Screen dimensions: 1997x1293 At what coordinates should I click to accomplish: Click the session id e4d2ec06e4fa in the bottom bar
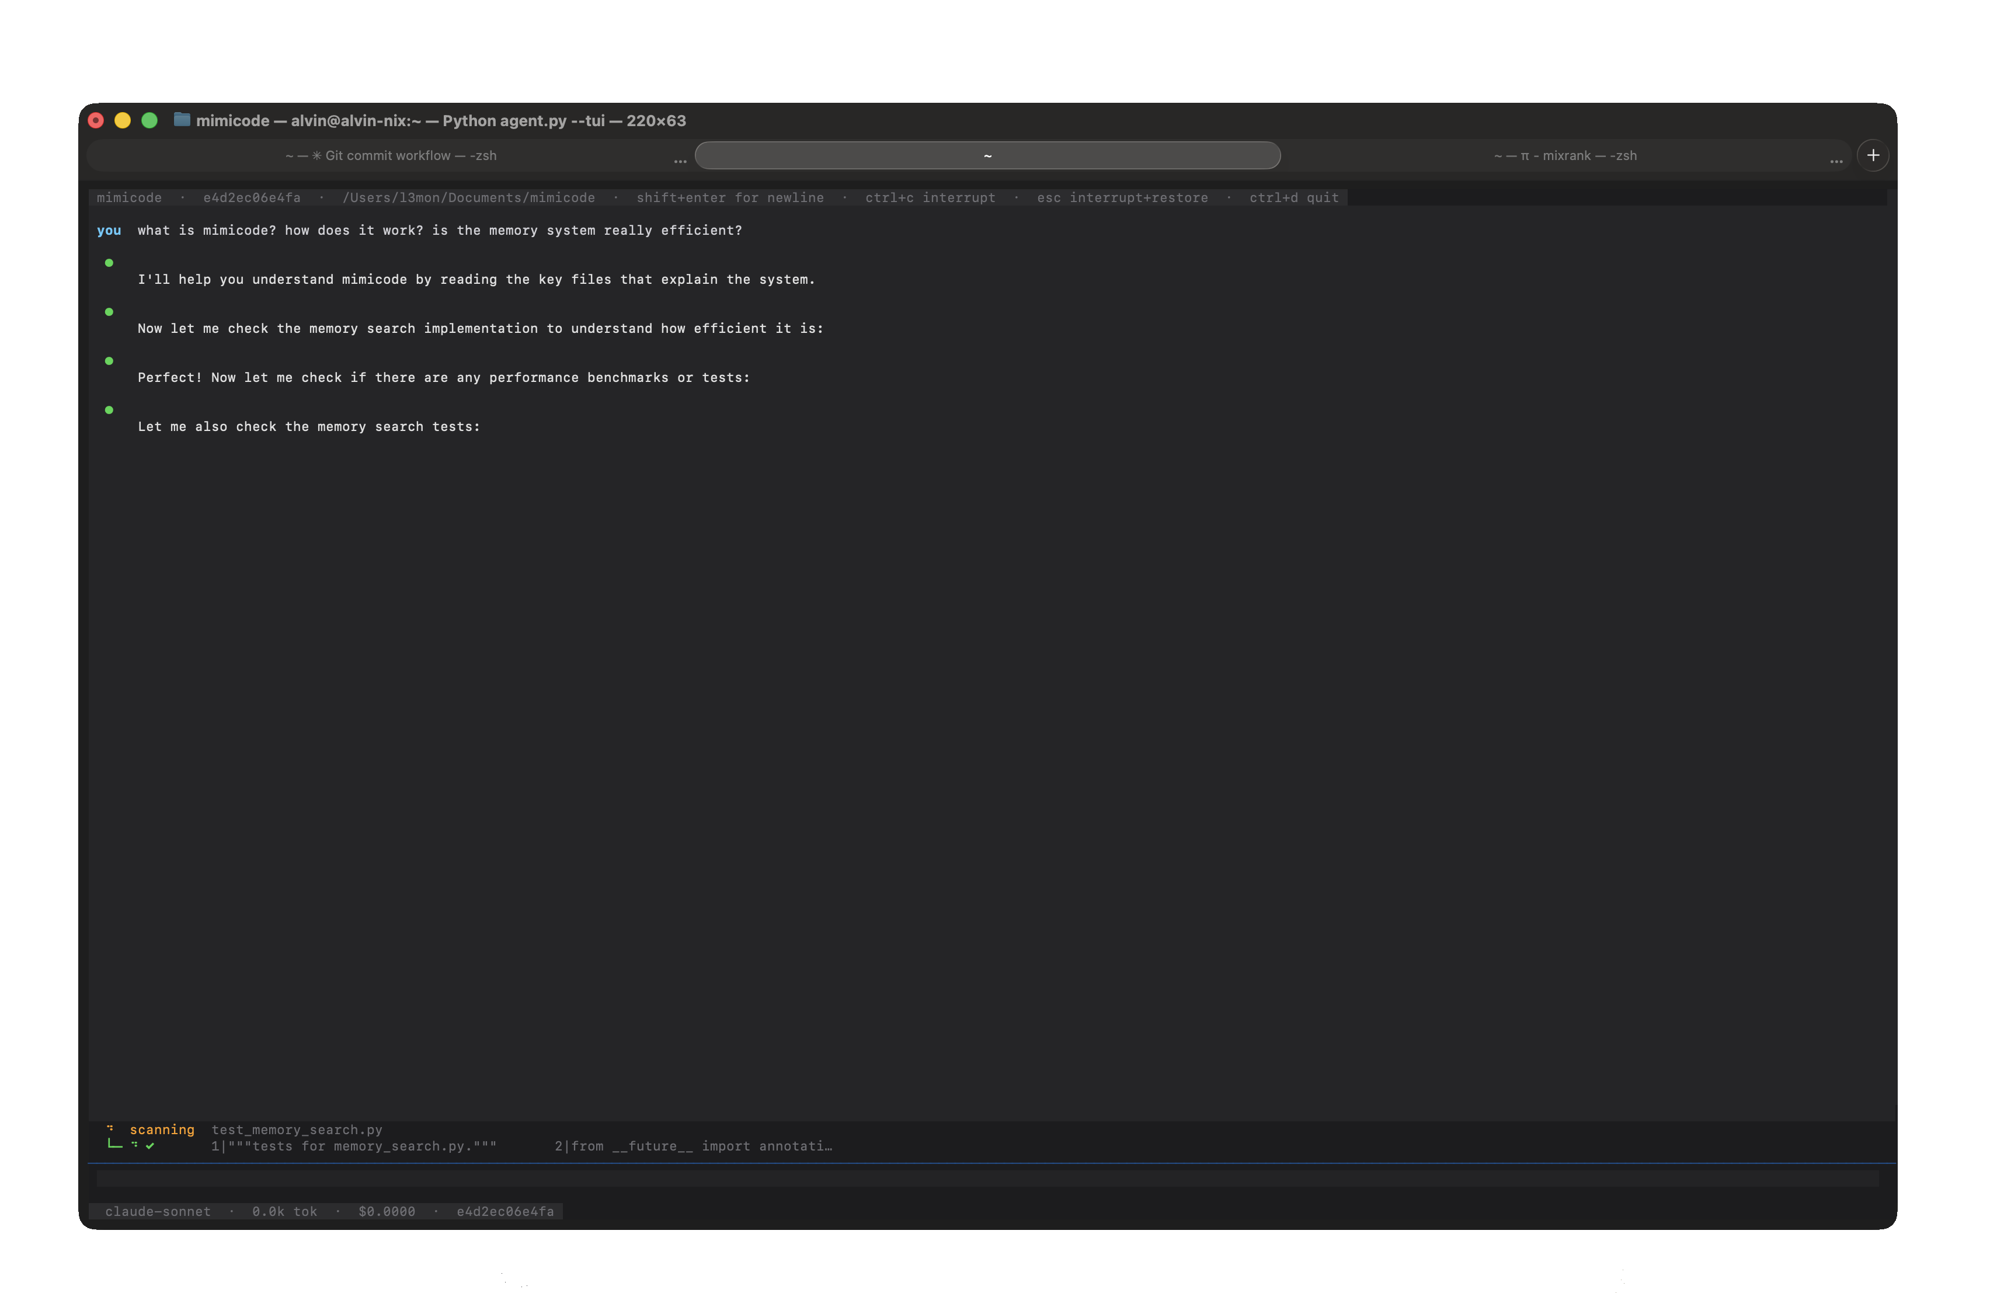pos(505,1211)
